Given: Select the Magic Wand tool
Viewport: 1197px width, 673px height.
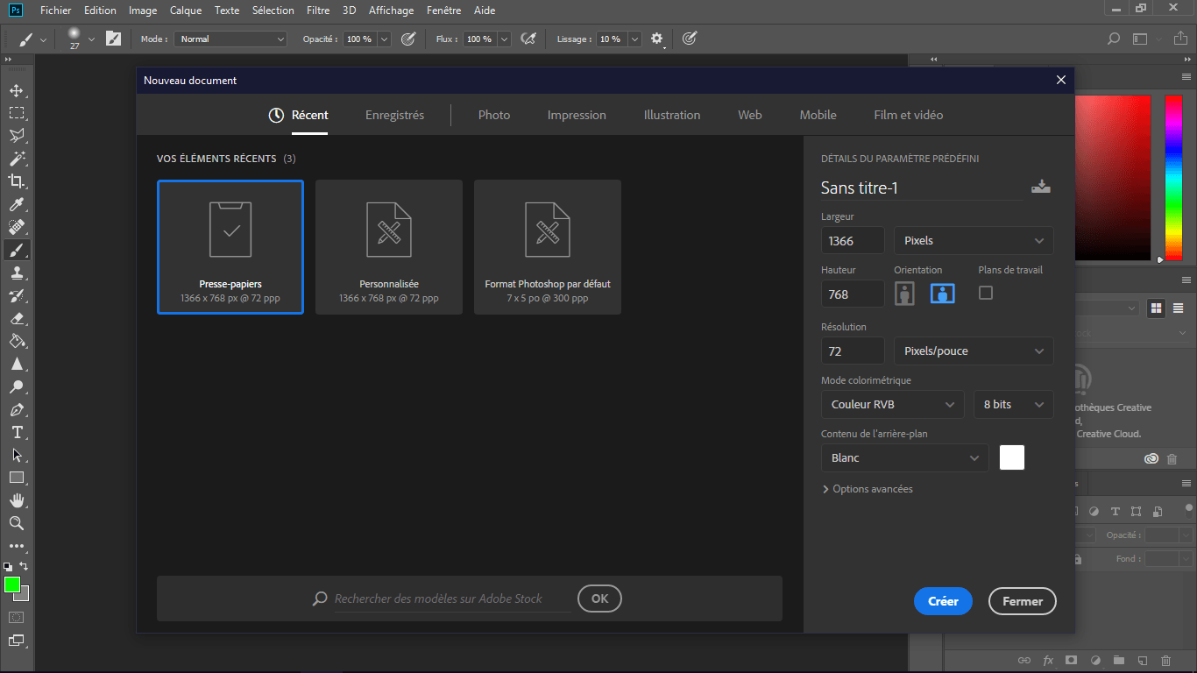Looking at the screenshot, I should point(16,159).
